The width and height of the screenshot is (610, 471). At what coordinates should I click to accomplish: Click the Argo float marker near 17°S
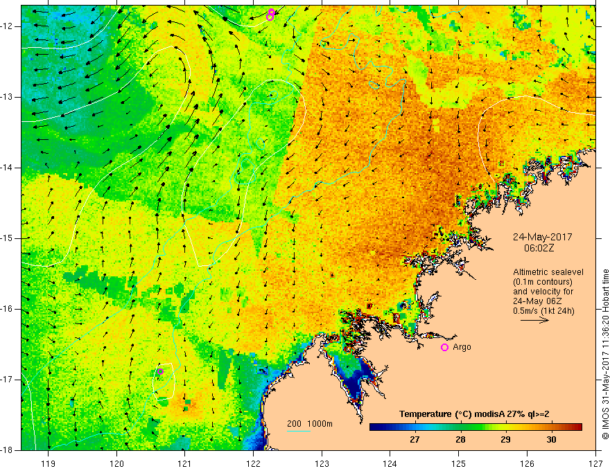click(x=160, y=371)
